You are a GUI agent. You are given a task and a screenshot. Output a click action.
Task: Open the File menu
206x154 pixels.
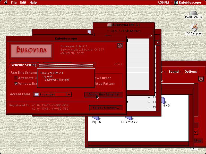click(x=14, y=3)
